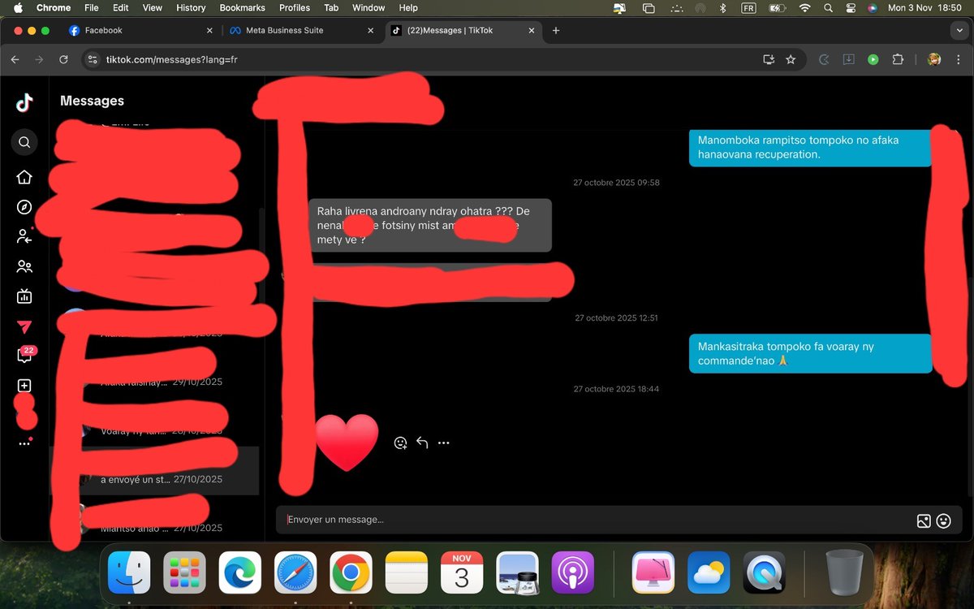Close the Meta Business Suite tab
The width and height of the screenshot is (974, 609).
(x=371, y=30)
